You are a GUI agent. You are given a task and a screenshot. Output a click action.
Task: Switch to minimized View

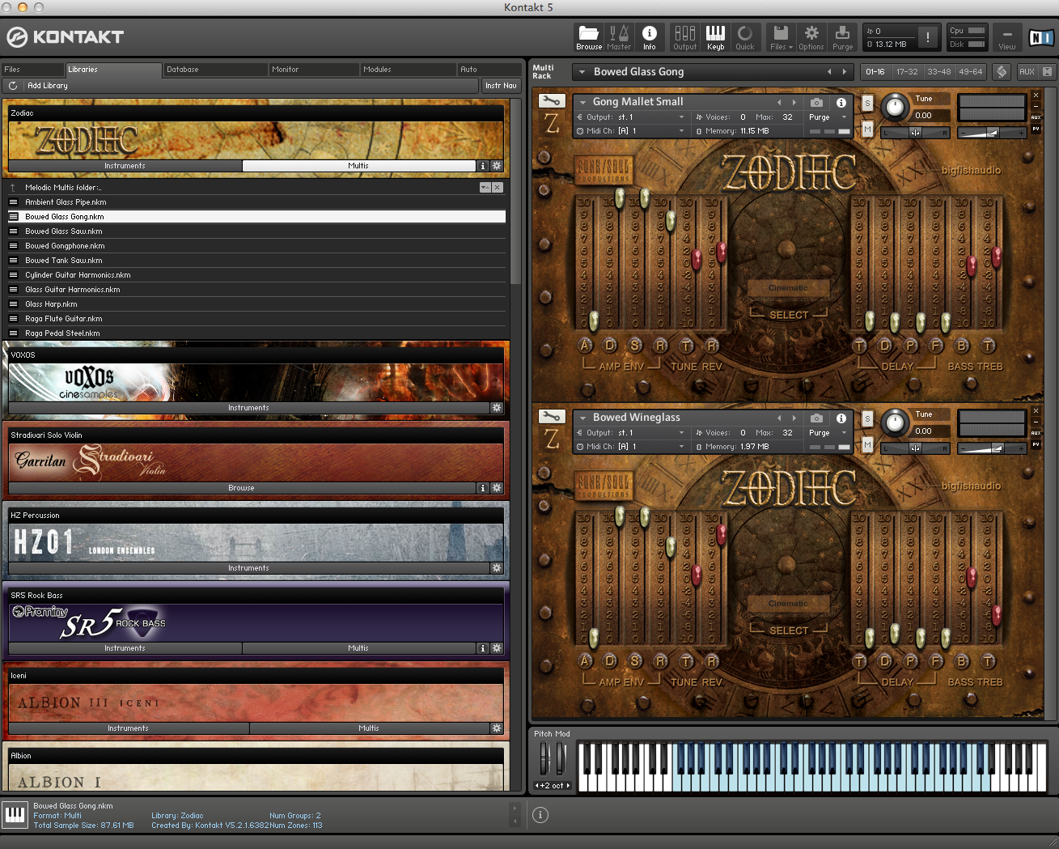coord(1007,37)
